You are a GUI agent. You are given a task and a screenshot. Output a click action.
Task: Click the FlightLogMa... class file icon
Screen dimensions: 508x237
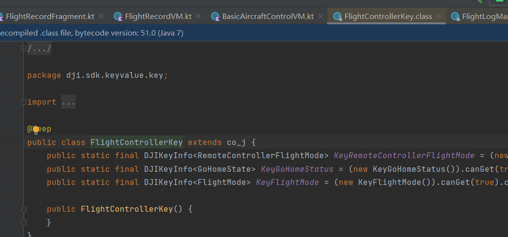(x=455, y=16)
